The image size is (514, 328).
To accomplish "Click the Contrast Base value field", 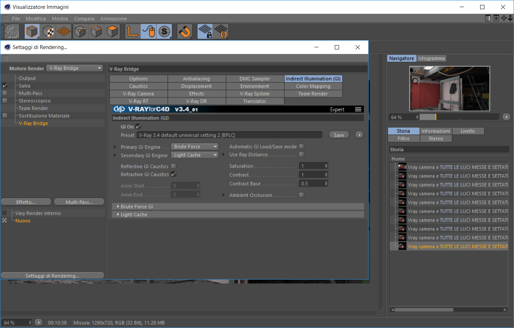I will (x=312, y=183).
